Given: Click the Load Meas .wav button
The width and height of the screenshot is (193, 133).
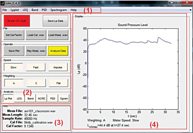Looking at the screenshot, I should pyautogui.click(x=58, y=35).
